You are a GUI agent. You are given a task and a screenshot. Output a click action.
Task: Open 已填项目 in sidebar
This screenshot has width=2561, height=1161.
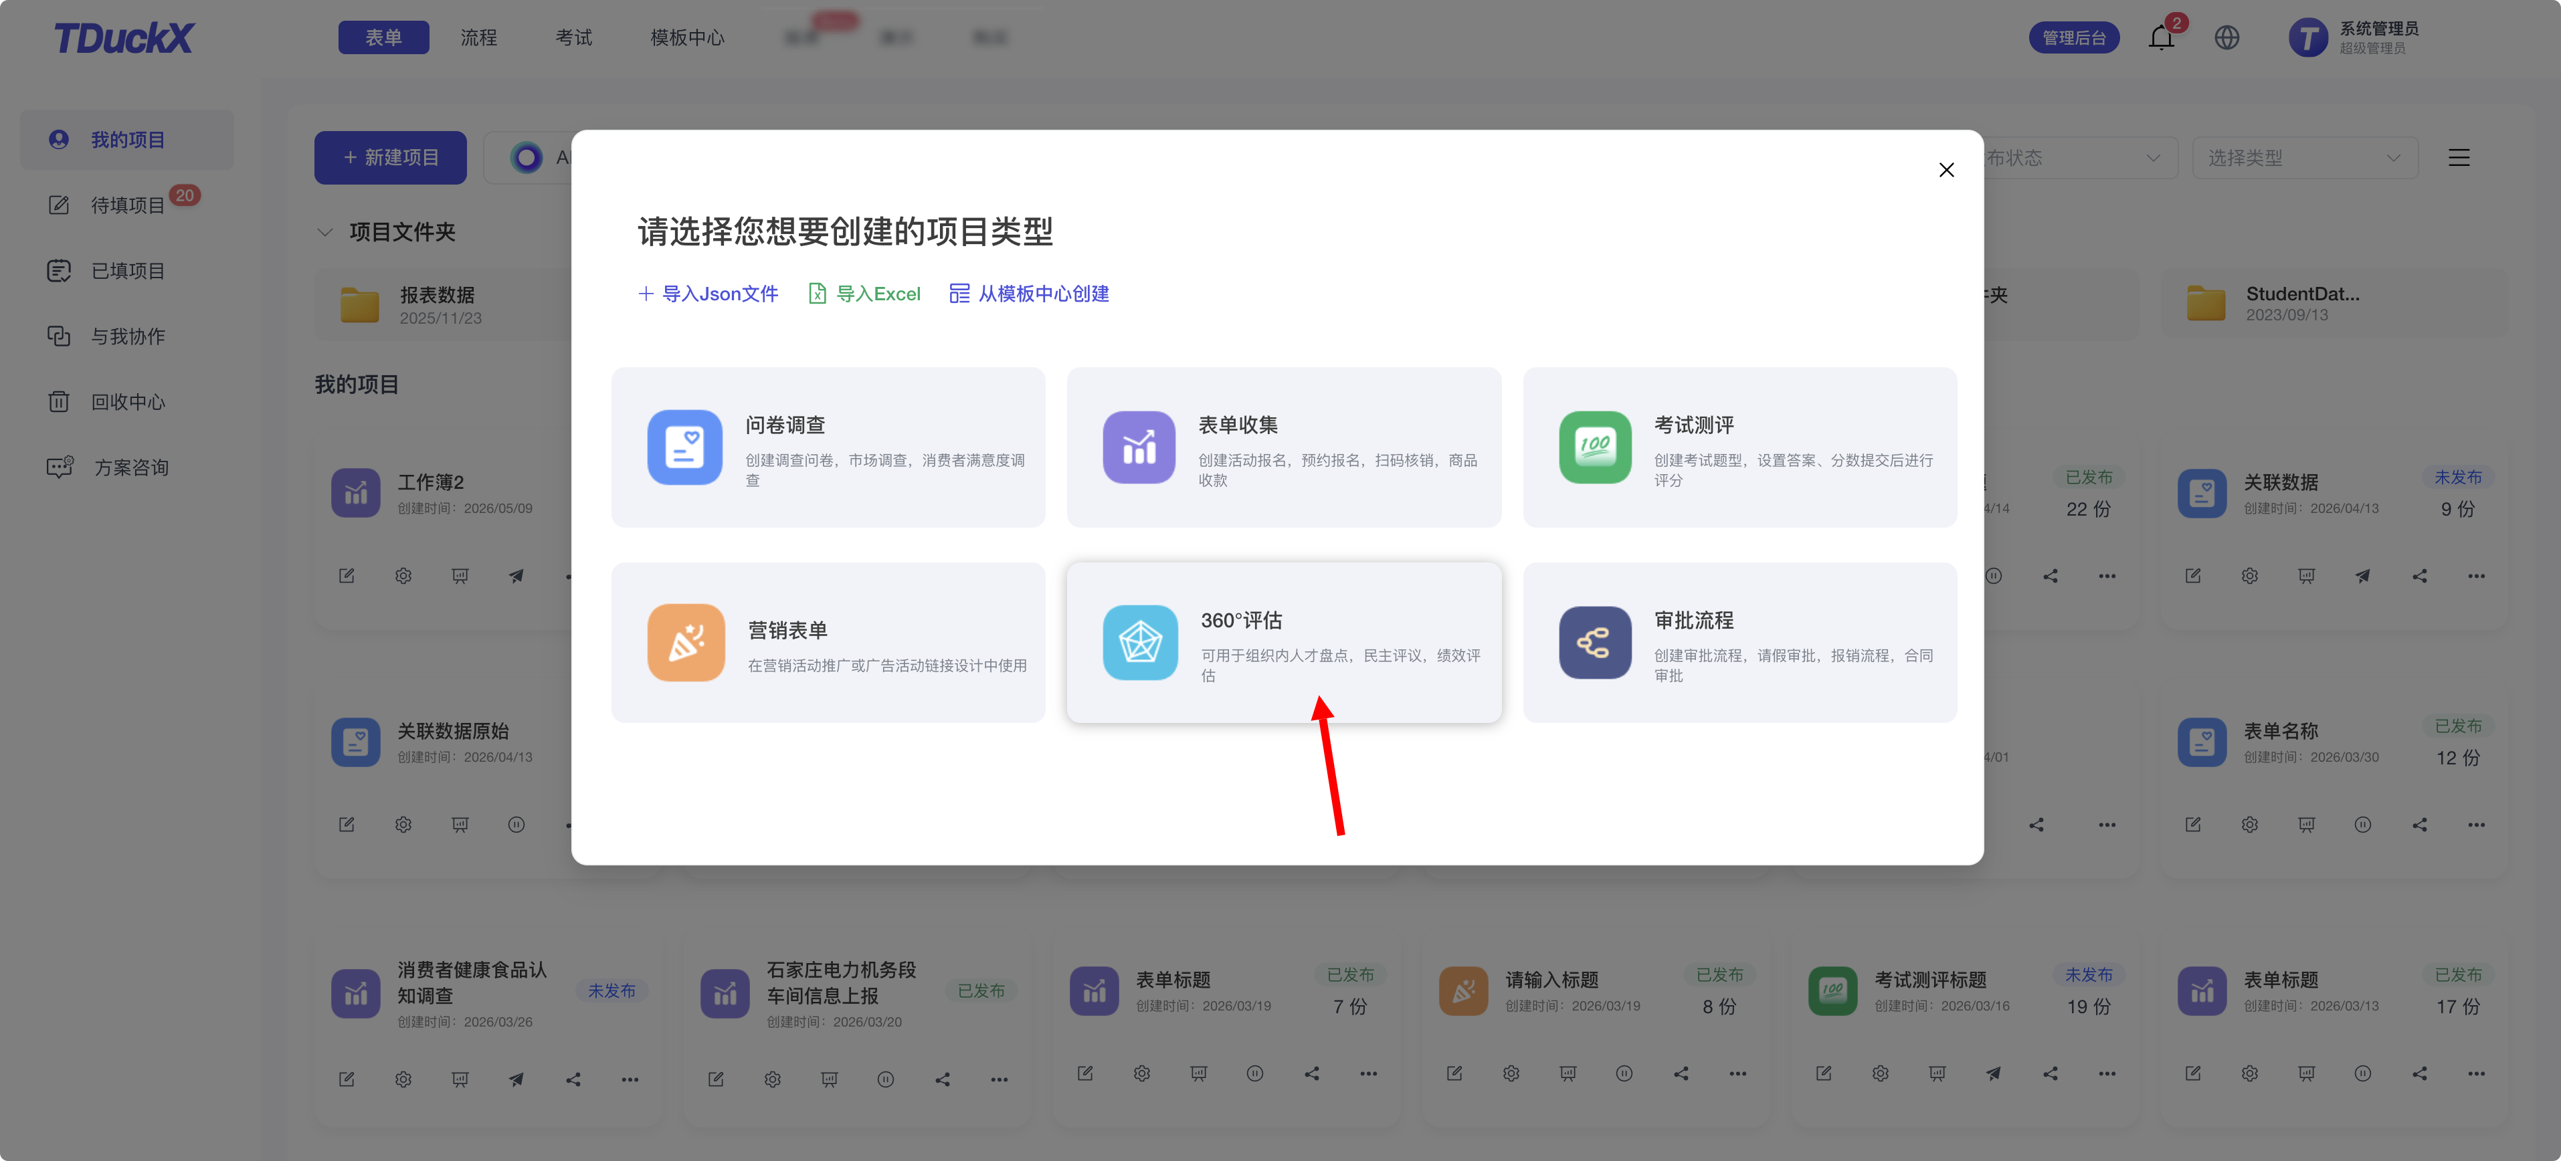coord(127,272)
